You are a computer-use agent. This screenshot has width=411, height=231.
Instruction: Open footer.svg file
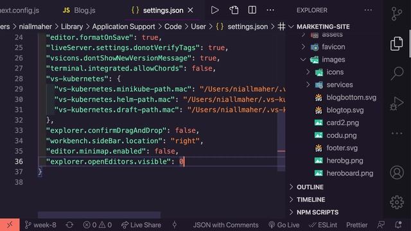click(342, 148)
